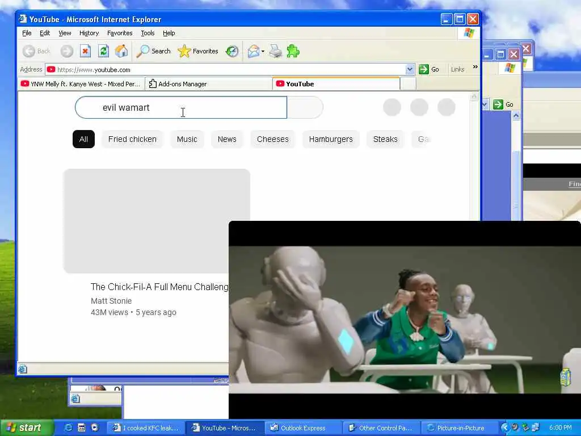This screenshot has width=581, height=436.
Task: Click the Links toolbar label
Action: click(x=457, y=69)
